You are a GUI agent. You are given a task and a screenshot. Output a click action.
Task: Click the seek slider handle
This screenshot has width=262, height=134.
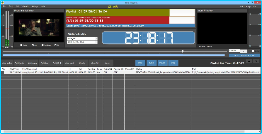[183, 51]
